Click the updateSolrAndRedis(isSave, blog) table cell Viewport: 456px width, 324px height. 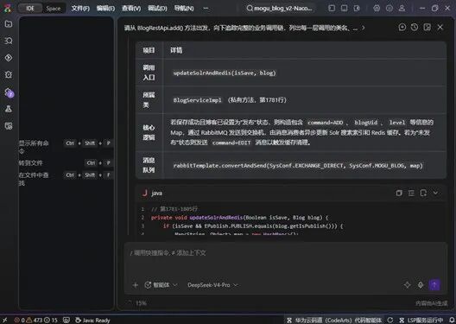305,73
